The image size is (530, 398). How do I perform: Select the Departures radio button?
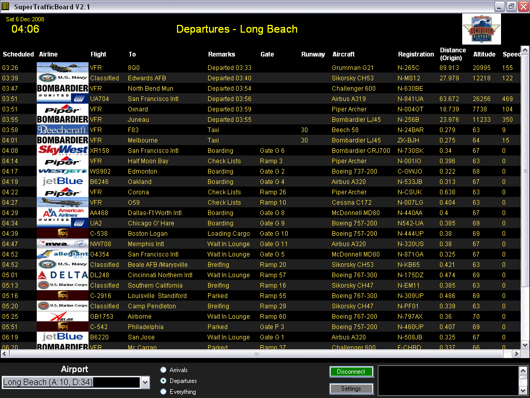164,381
